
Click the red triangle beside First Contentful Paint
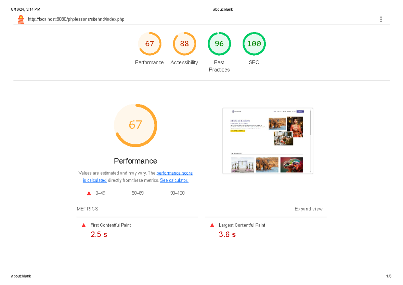83,225
